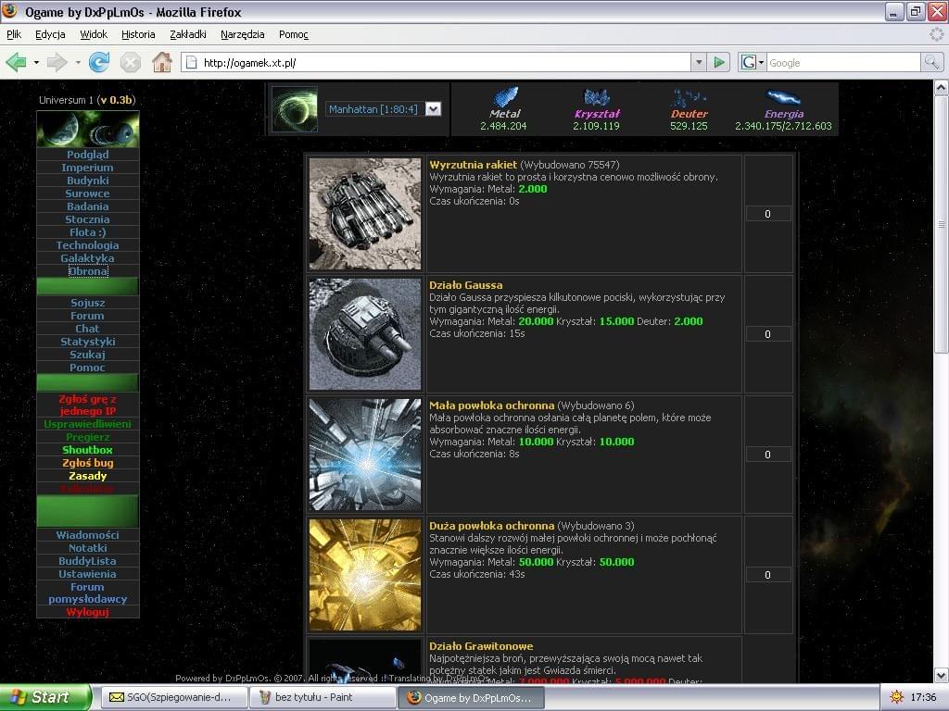Screen dimensions: 949x711
Task: Go to the home page icon
Action: pyautogui.click(x=161, y=62)
